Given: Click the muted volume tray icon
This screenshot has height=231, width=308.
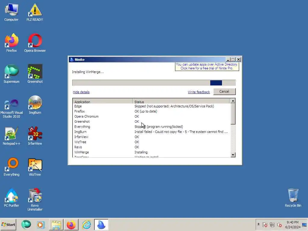Looking at the screenshot, I should click(x=279, y=225).
